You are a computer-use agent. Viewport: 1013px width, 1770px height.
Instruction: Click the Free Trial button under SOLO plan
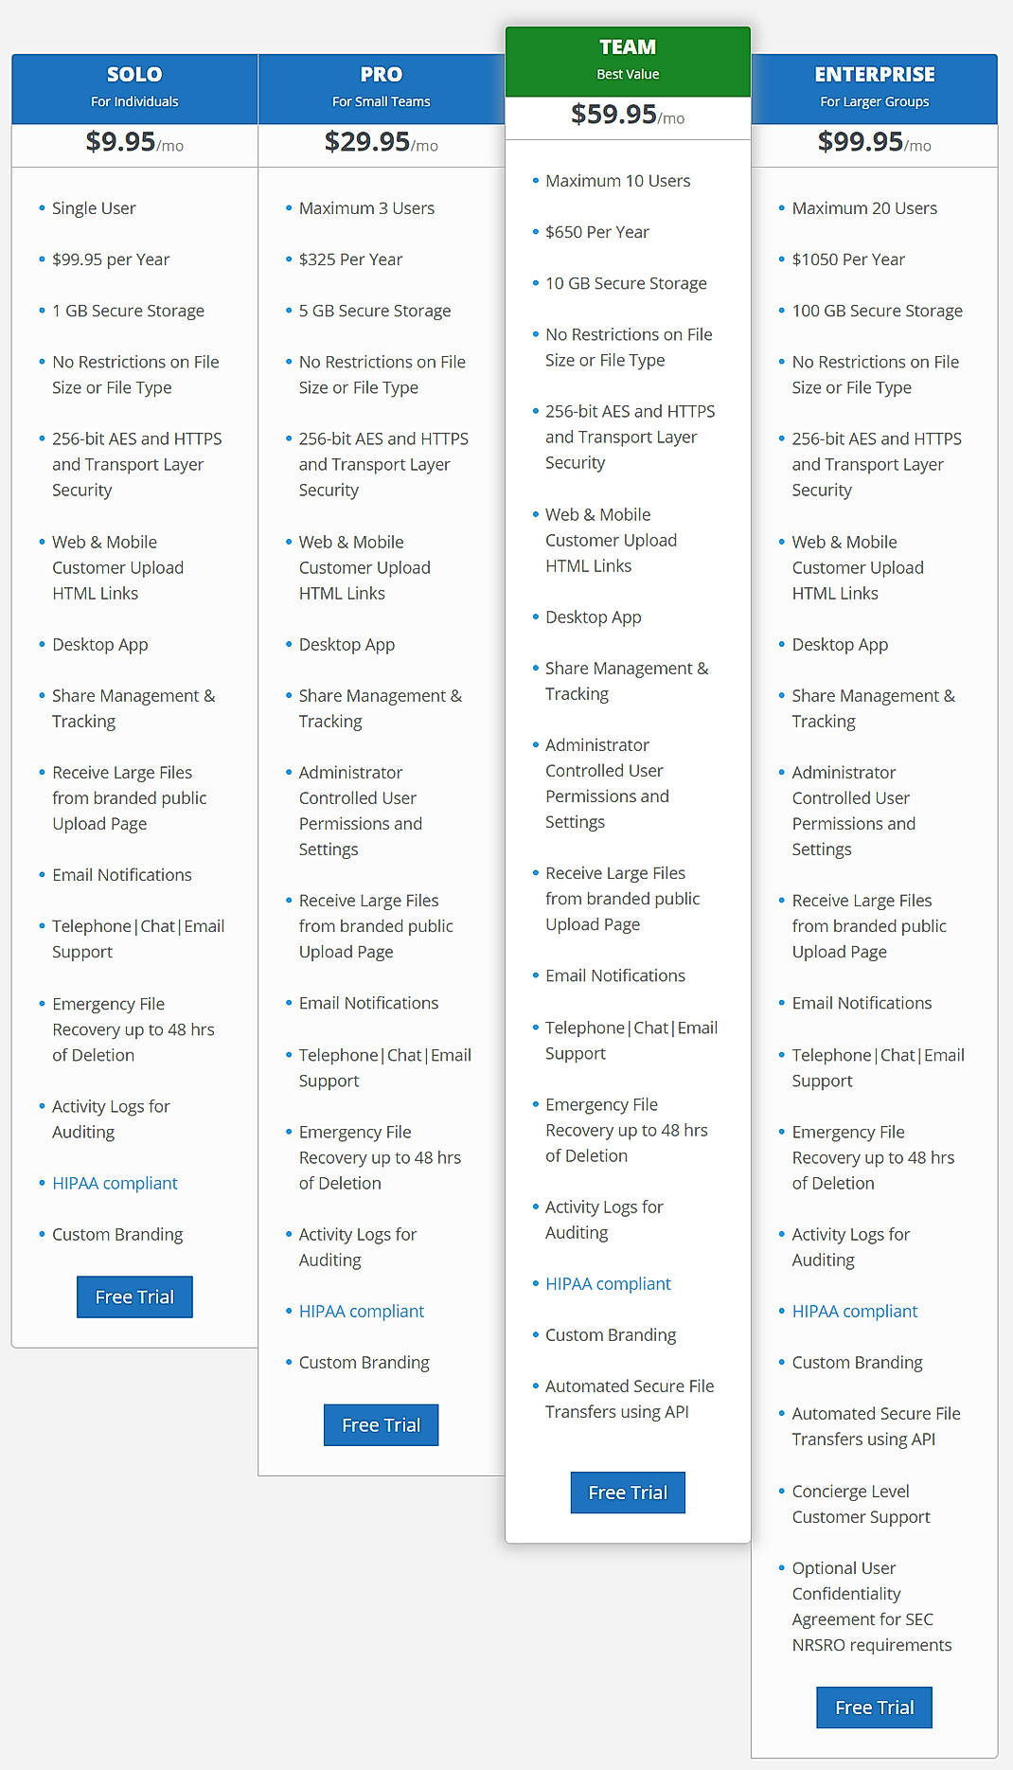point(133,1296)
